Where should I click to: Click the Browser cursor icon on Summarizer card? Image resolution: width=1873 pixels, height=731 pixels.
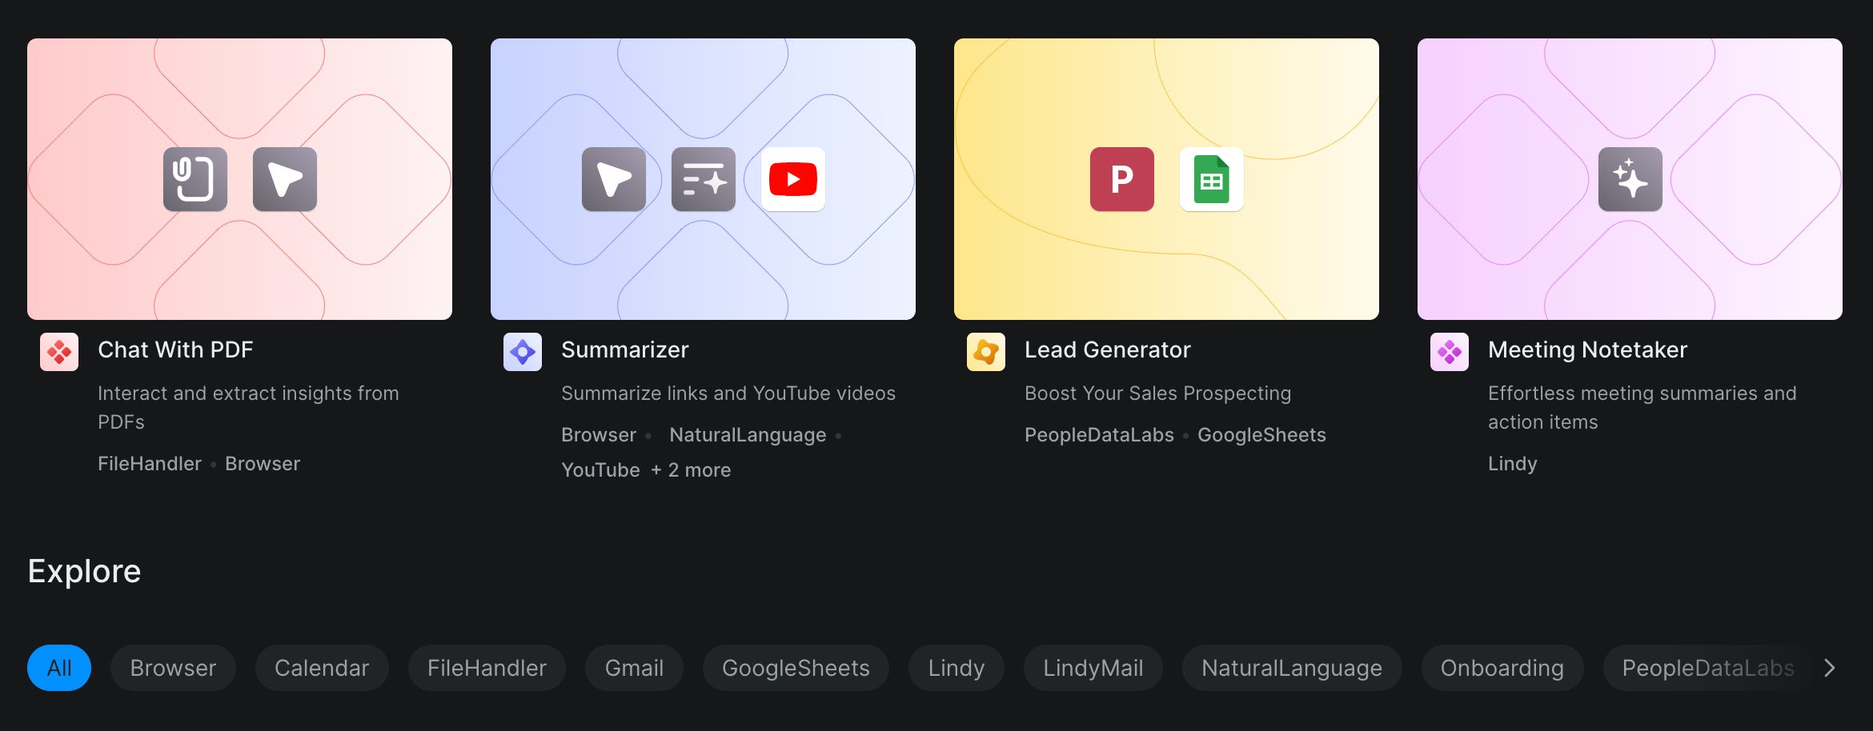(614, 179)
